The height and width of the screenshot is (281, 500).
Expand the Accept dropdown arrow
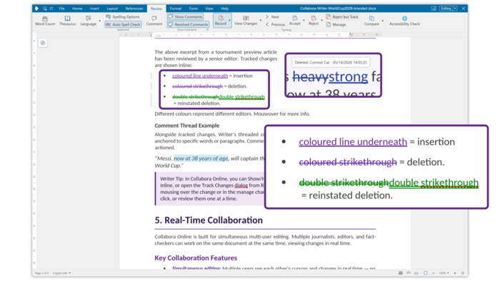[x=304, y=21]
